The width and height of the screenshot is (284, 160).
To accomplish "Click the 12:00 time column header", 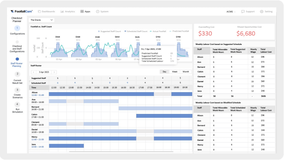I will click(x=54, y=88).
